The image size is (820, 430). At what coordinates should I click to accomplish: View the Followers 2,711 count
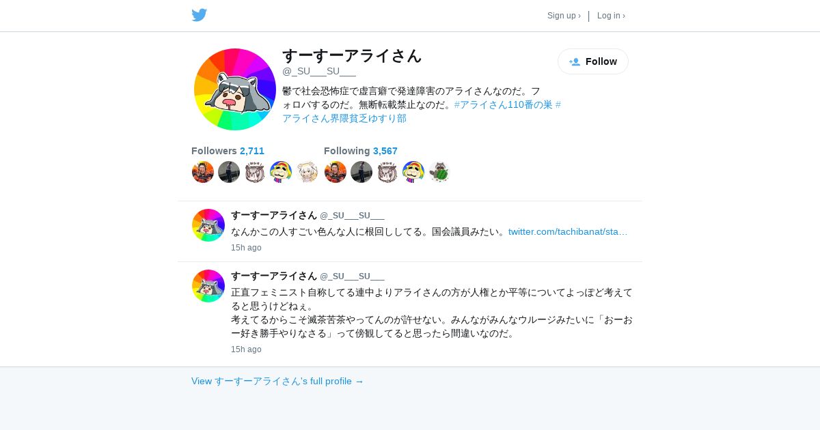click(x=228, y=151)
